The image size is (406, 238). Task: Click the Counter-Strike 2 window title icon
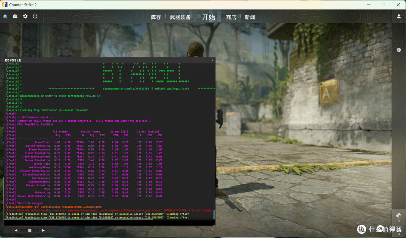(x=5, y=4)
